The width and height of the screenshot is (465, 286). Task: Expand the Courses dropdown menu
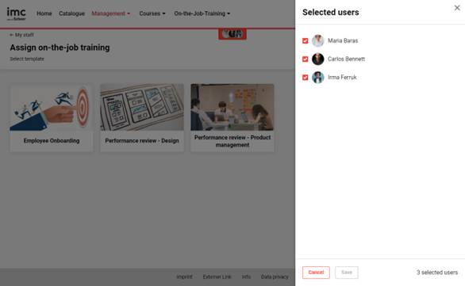click(x=152, y=13)
